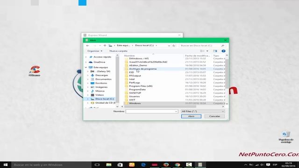Open Escritorio in navigation pane
299x168 pixels.
pyautogui.click(x=101, y=83)
